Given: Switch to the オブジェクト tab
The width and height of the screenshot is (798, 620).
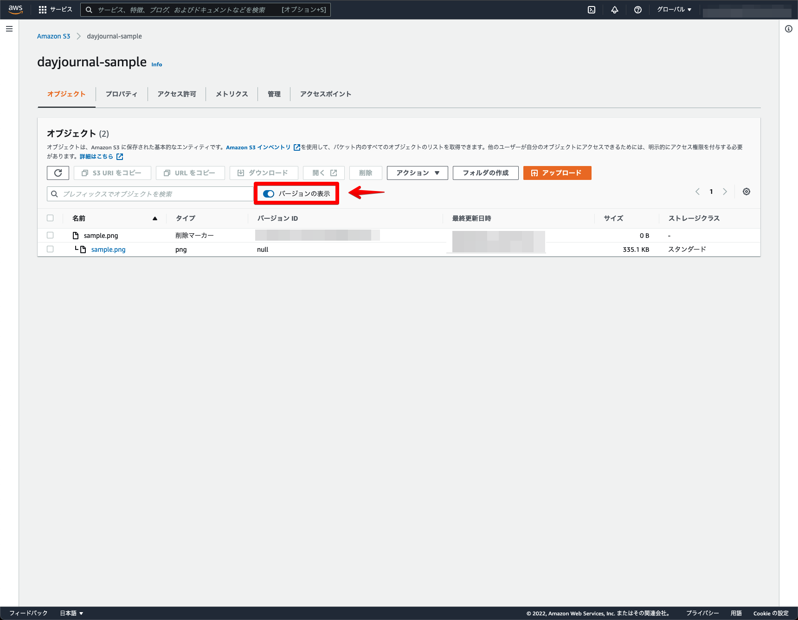Looking at the screenshot, I should point(66,94).
